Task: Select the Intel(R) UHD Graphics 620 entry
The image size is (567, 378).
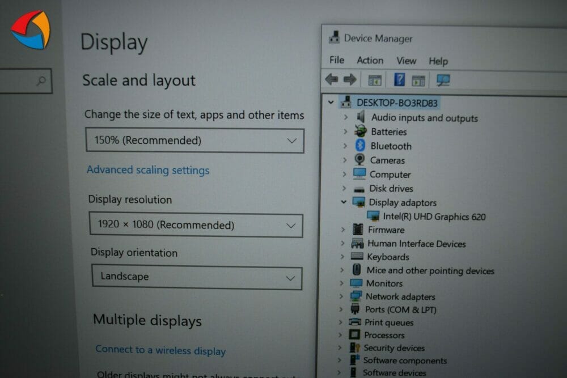Action: point(434,216)
